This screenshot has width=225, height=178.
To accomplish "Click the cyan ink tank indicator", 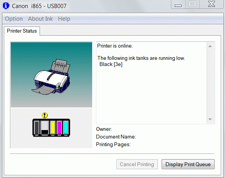I will click(x=66, y=127).
